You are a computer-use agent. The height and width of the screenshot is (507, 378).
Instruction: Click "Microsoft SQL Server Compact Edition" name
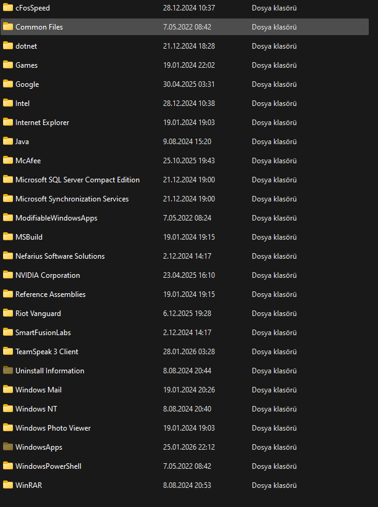78,180
